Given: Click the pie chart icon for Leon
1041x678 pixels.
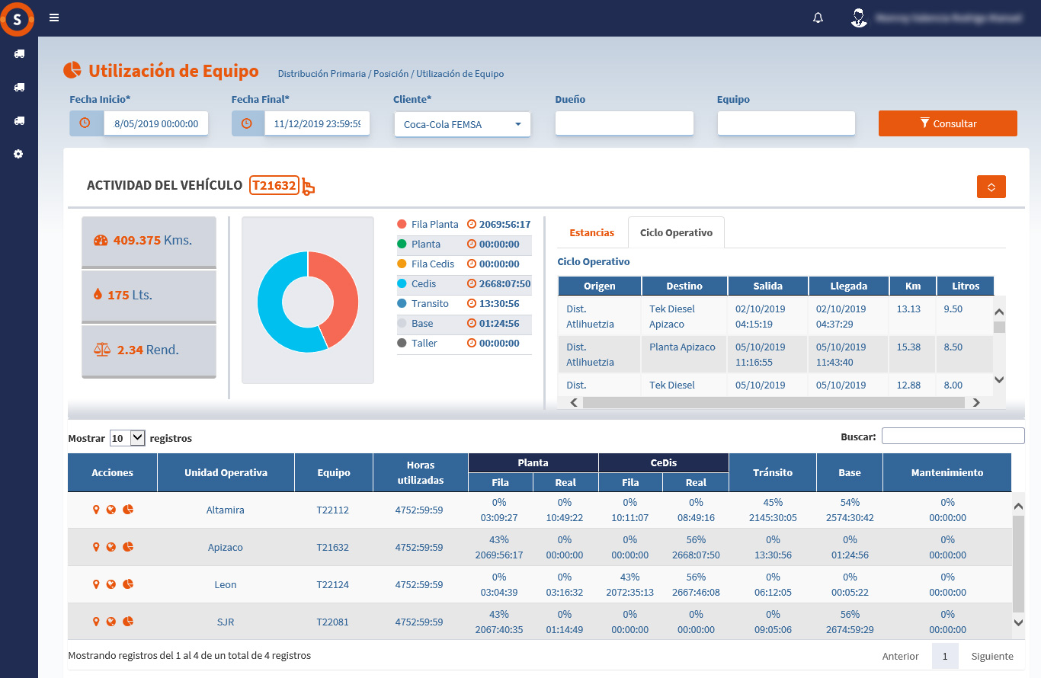Looking at the screenshot, I should click(128, 584).
